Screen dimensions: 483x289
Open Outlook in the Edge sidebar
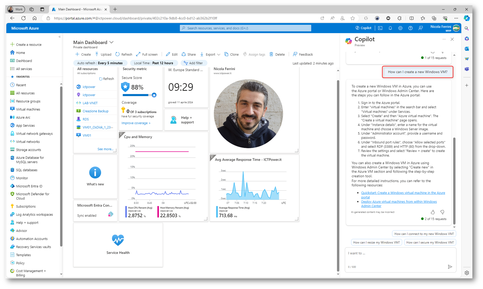pos(467,49)
